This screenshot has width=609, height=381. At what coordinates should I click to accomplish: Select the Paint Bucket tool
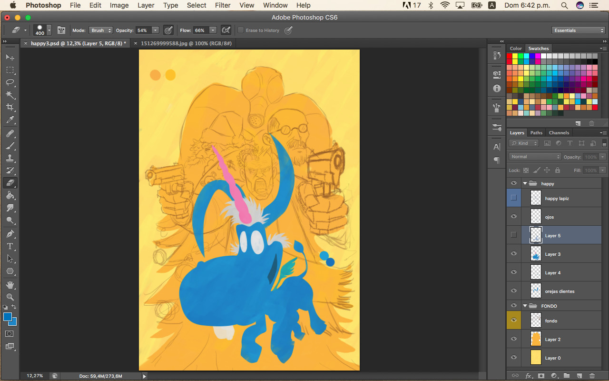10,195
